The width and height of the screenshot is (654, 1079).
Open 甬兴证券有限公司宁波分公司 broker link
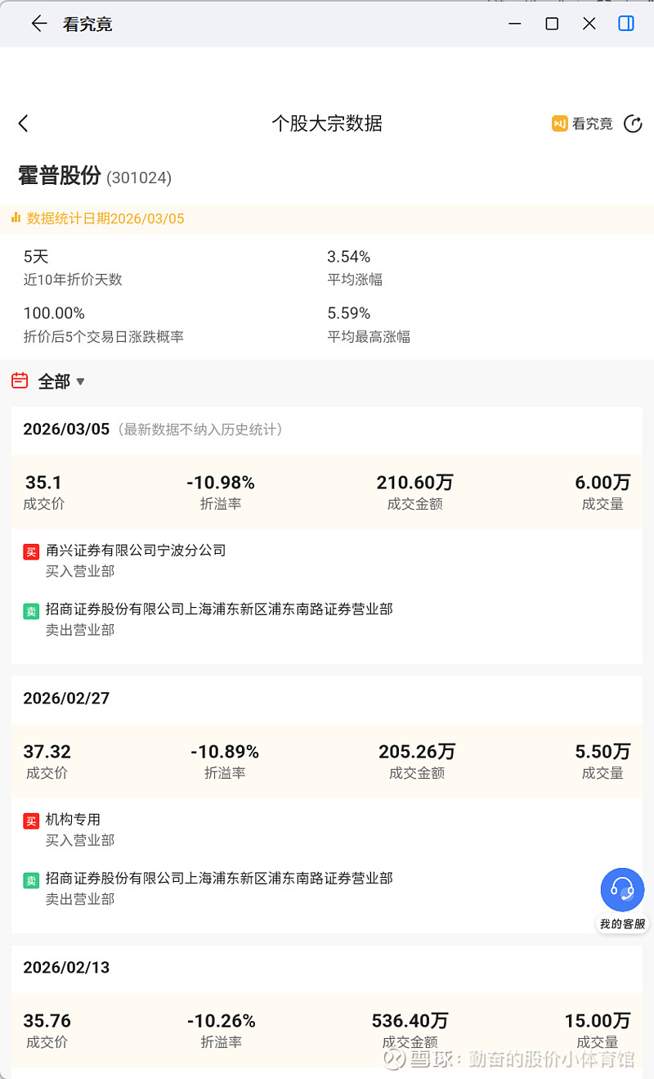pyautogui.click(x=136, y=551)
